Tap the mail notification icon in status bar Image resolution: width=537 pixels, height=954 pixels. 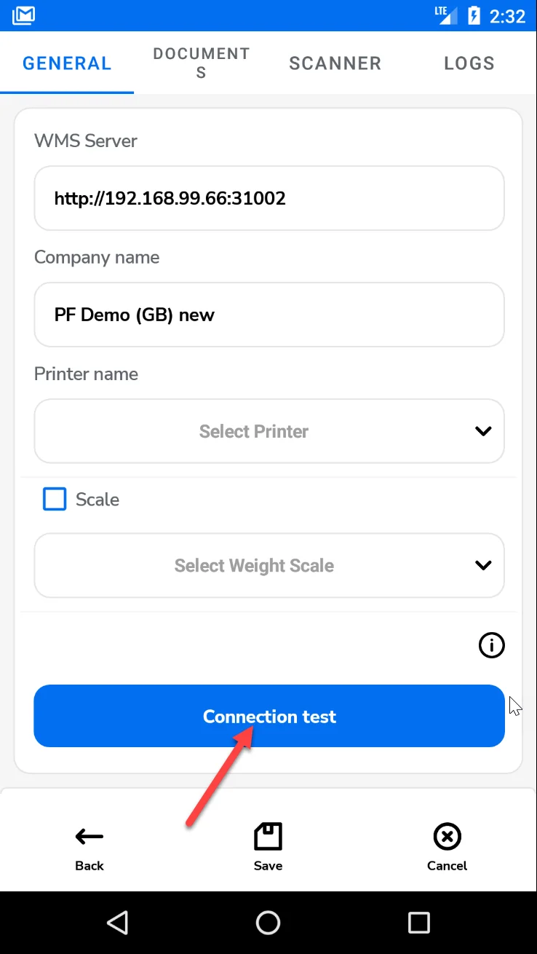(x=24, y=15)
